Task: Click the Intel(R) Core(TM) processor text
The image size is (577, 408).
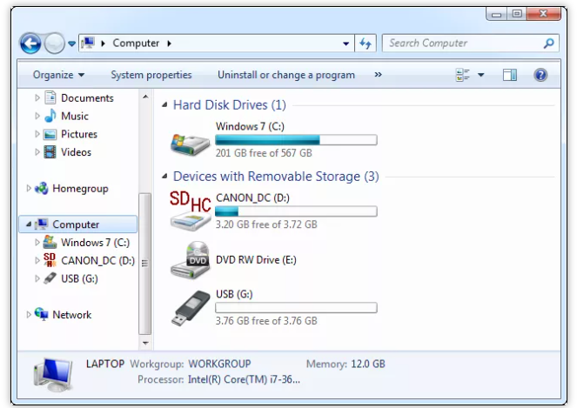Action: pyautogui.click(x=244, y=379)
